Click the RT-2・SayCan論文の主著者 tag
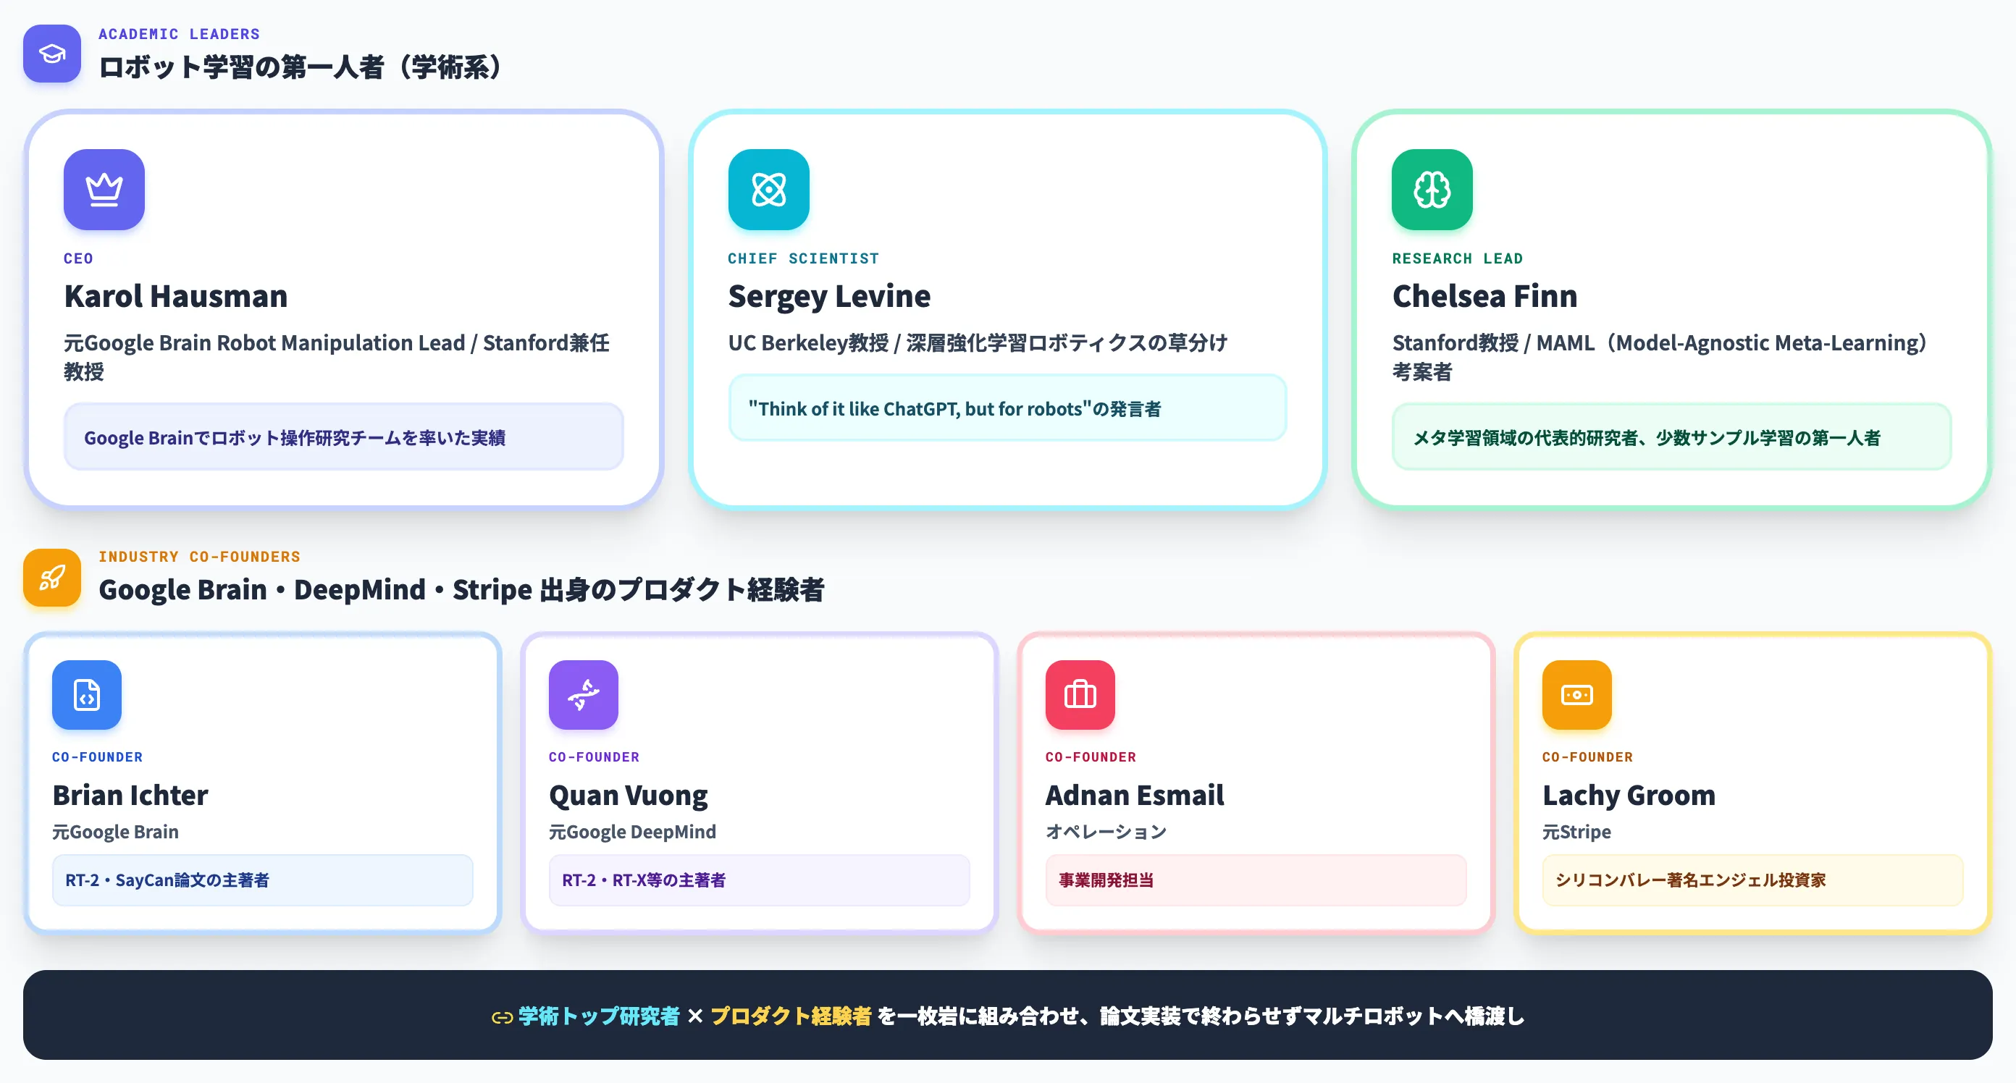The height and width of the screenshot is (1083, 2016). pyautogui.click(x=262, y=880)
